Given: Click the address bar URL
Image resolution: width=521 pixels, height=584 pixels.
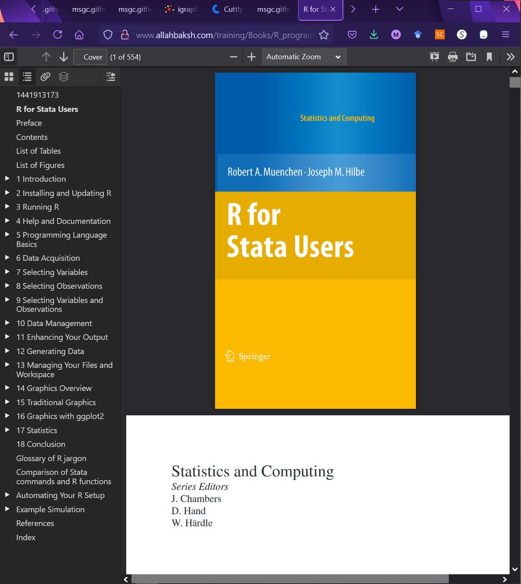Looking at the screenshot, I should 224,35.
